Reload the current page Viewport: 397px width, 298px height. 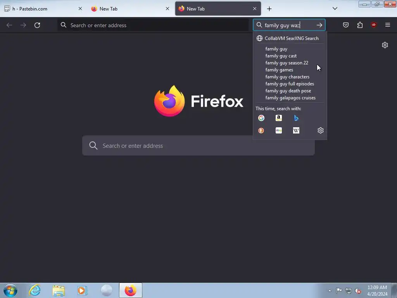click(37, 25)
